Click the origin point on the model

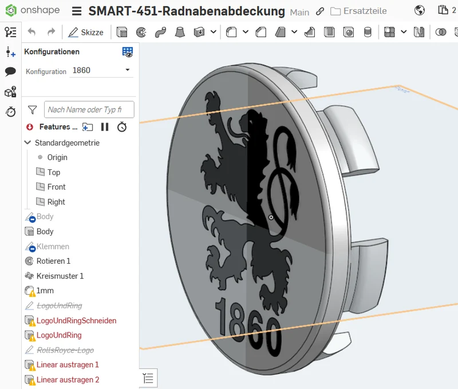(271, 217)
